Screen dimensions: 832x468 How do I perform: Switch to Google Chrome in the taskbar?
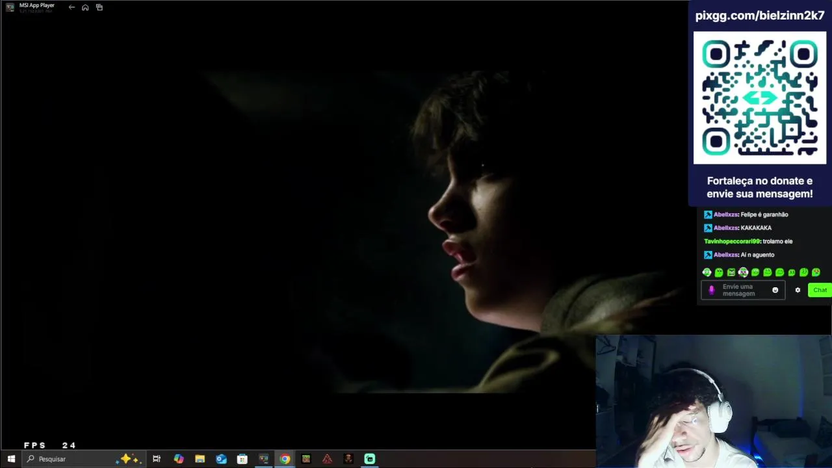[x=285, y=459]
